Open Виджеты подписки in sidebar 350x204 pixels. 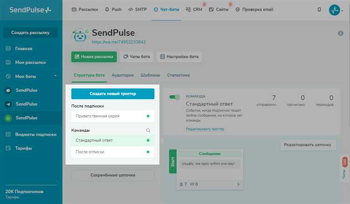point(36,134)
